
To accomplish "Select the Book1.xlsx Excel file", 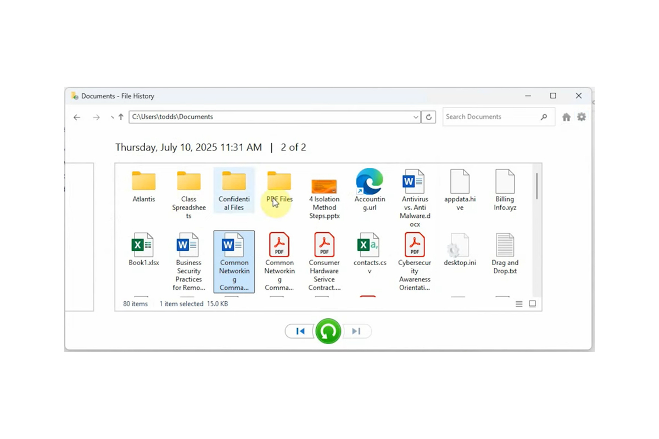I will pyautogui.click(x=143, y=245).
